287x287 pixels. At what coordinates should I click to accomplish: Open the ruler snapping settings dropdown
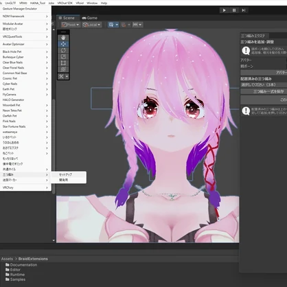[137, 25]
